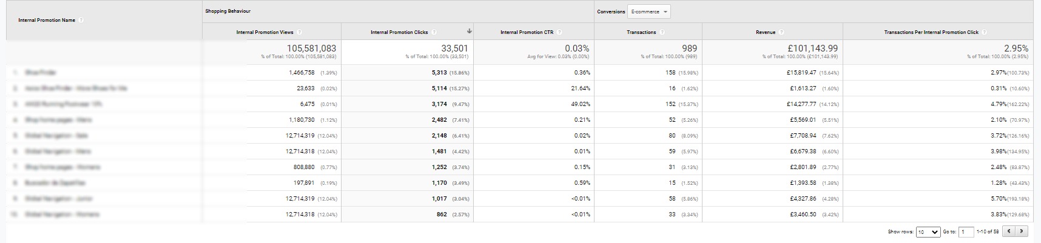Click help icon beside Internal Promotion Name
This screenshot has height=243, width=1041.
(x=81, y=20)
